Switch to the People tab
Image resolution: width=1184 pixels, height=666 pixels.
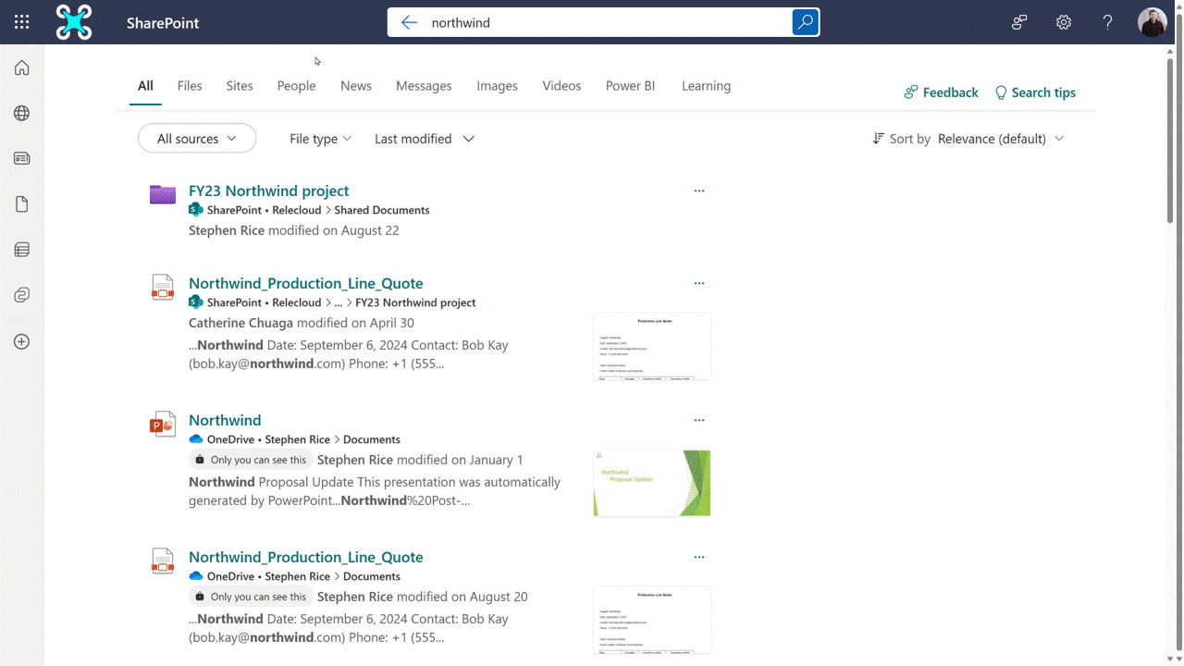pyautogui.click(x=296, y=86)
